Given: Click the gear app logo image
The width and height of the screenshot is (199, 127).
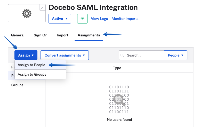Looking at the screenshot, I should coord(27,13).
